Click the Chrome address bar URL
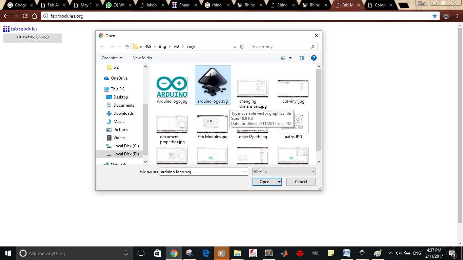 (x=67, y=16)
